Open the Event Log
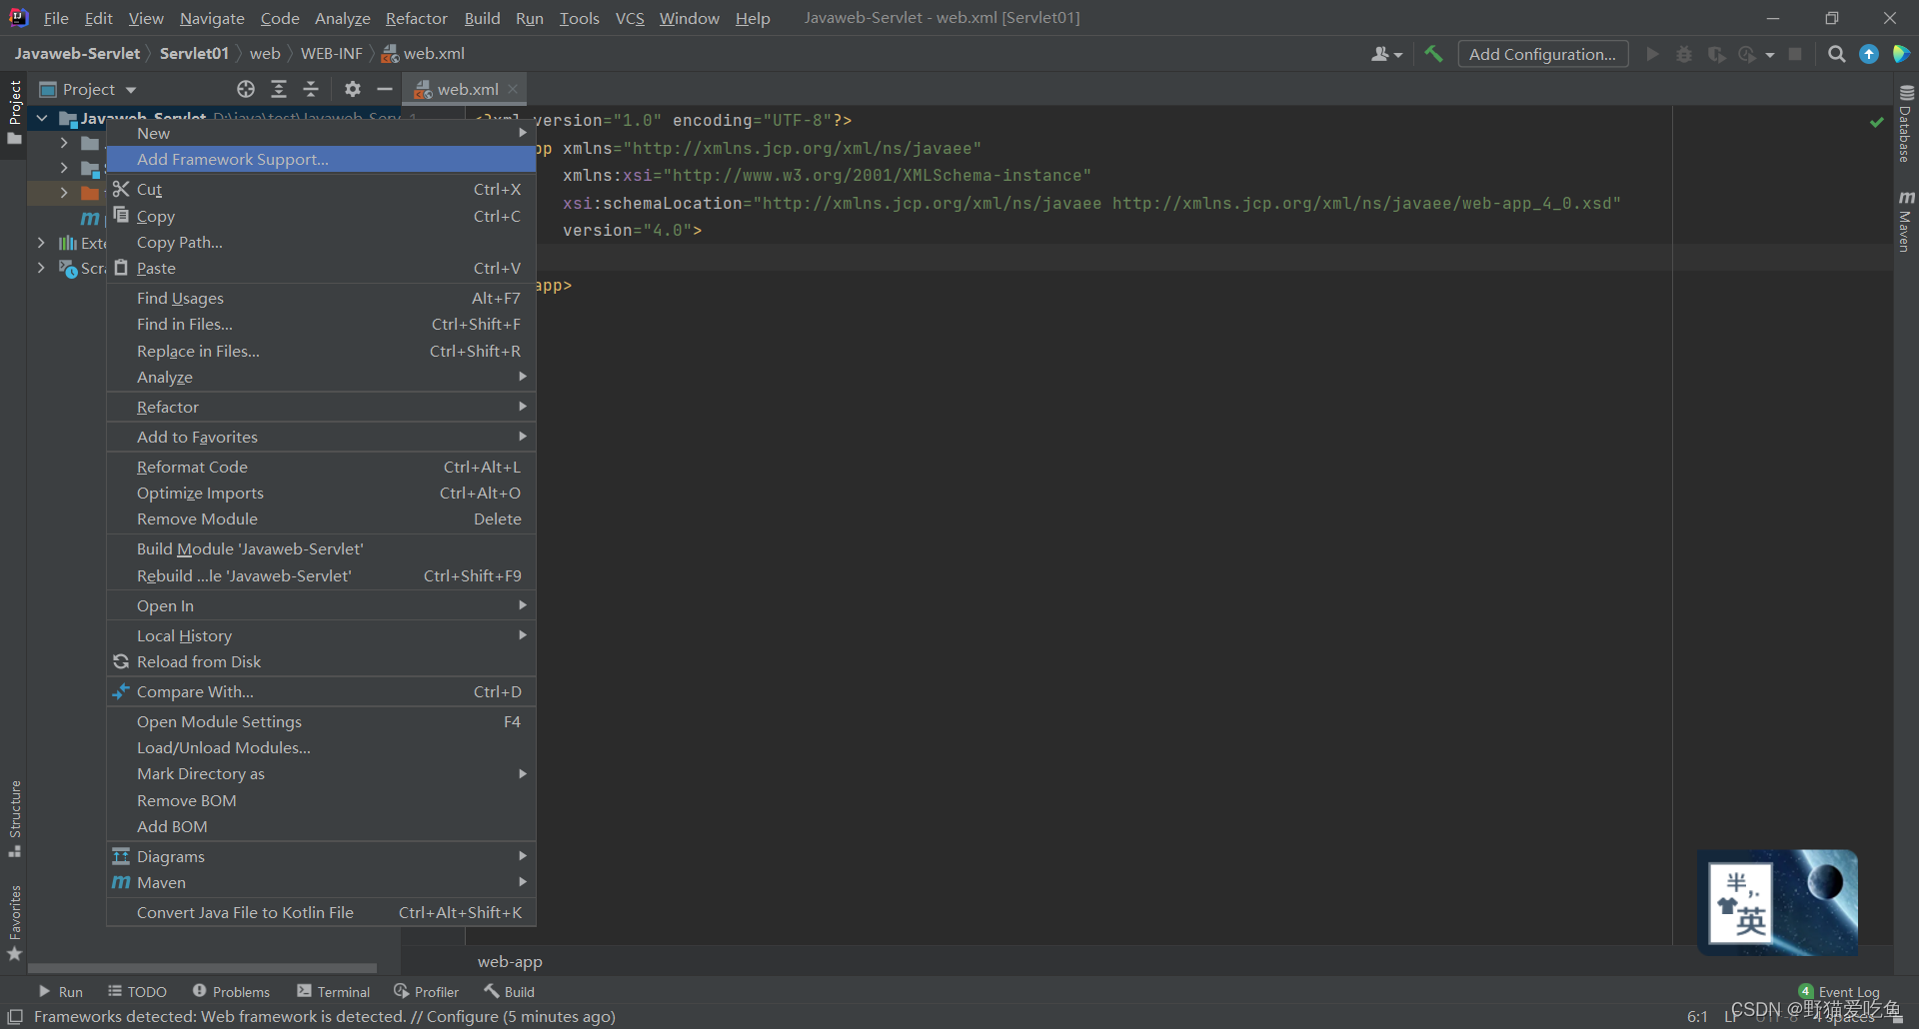 coord(1839,992)
